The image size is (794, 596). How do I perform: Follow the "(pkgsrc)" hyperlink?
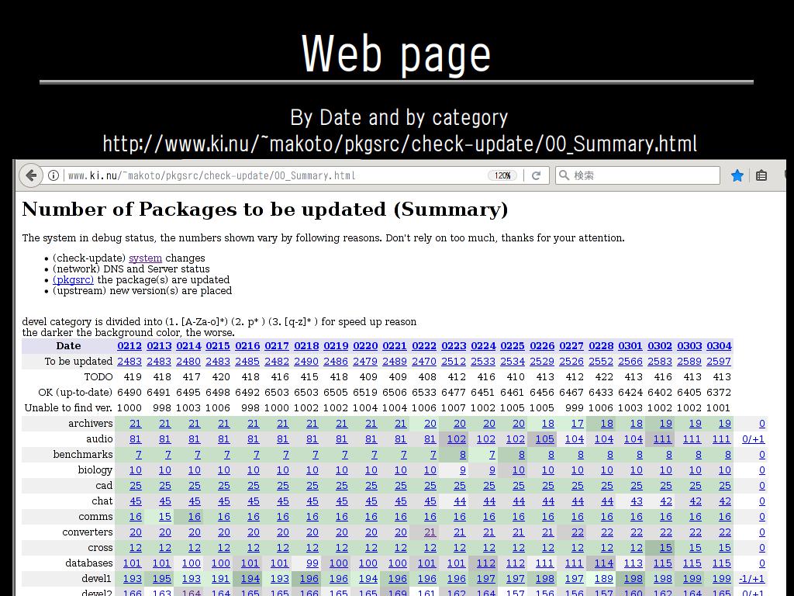pyautogui.click(x=73, y=279)
